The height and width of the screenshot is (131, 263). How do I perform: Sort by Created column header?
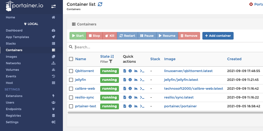coord(234,59)
